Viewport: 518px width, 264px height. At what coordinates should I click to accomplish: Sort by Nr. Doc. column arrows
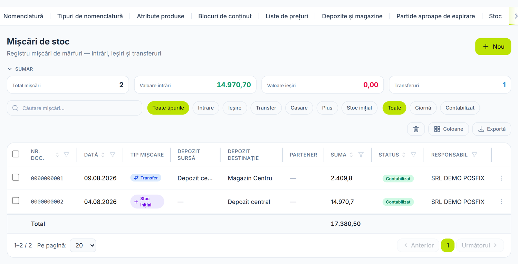pyautogui.click(x=57, y=155)
